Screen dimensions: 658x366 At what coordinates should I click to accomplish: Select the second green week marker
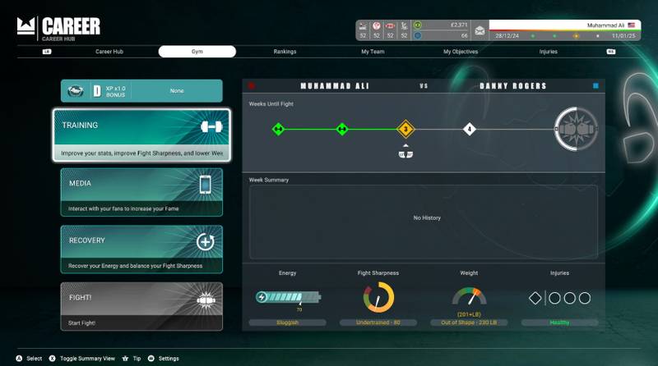(342, 129)
